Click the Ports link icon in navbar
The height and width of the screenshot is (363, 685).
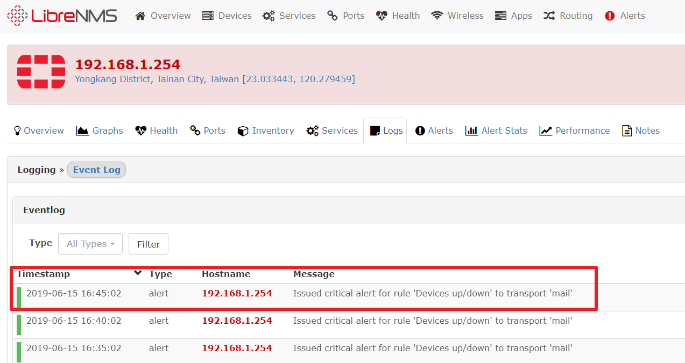[333, 16]
